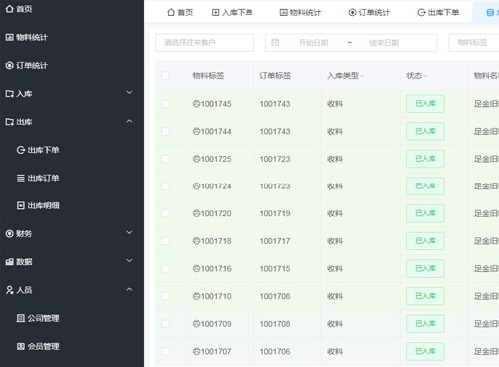
Task: Click the print icon beside 1001720
Action: (196, 213)
